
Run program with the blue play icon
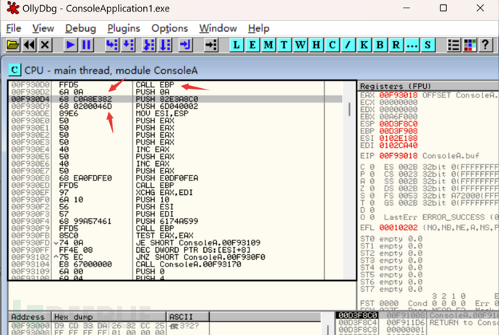[70, 45]
